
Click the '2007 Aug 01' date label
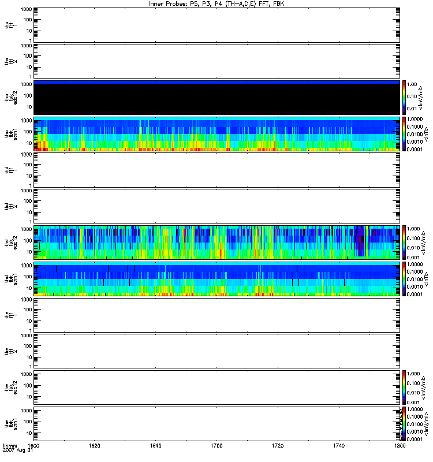point(18,450)
